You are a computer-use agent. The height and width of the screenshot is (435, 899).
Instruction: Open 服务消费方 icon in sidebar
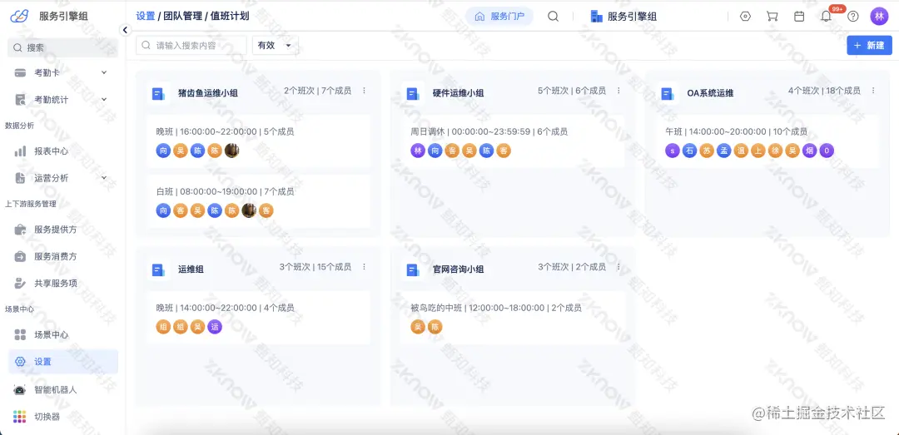coord(20,257)
